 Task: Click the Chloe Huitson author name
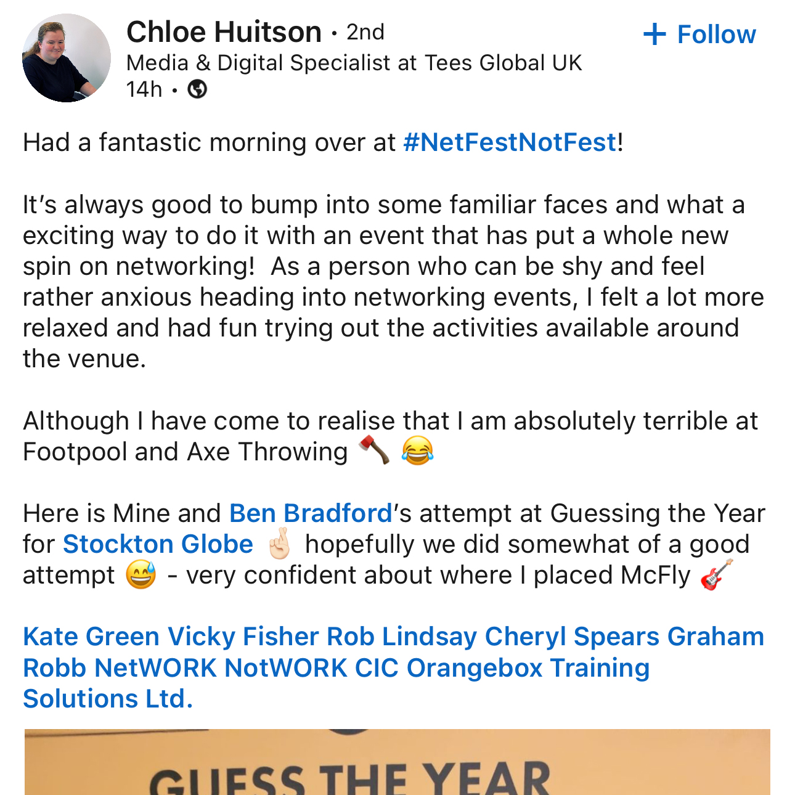(224, 32)
